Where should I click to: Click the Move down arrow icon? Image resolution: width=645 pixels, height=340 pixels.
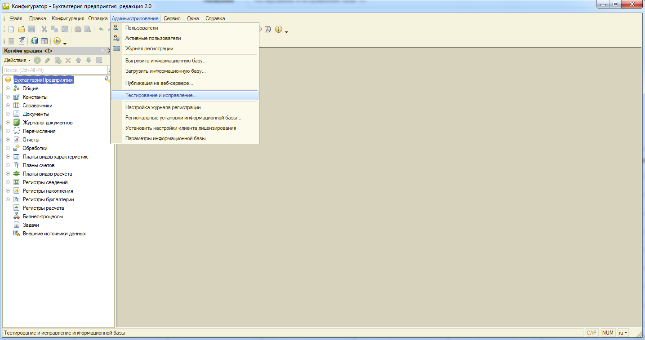click(89, 60)
